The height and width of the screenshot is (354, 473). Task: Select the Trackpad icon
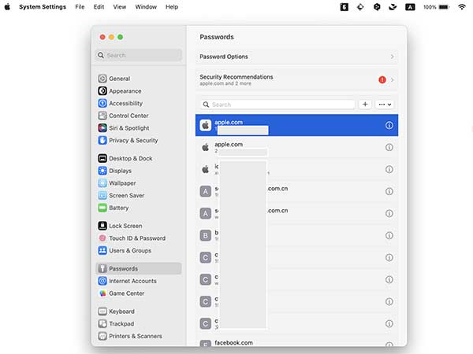point(102,323)
